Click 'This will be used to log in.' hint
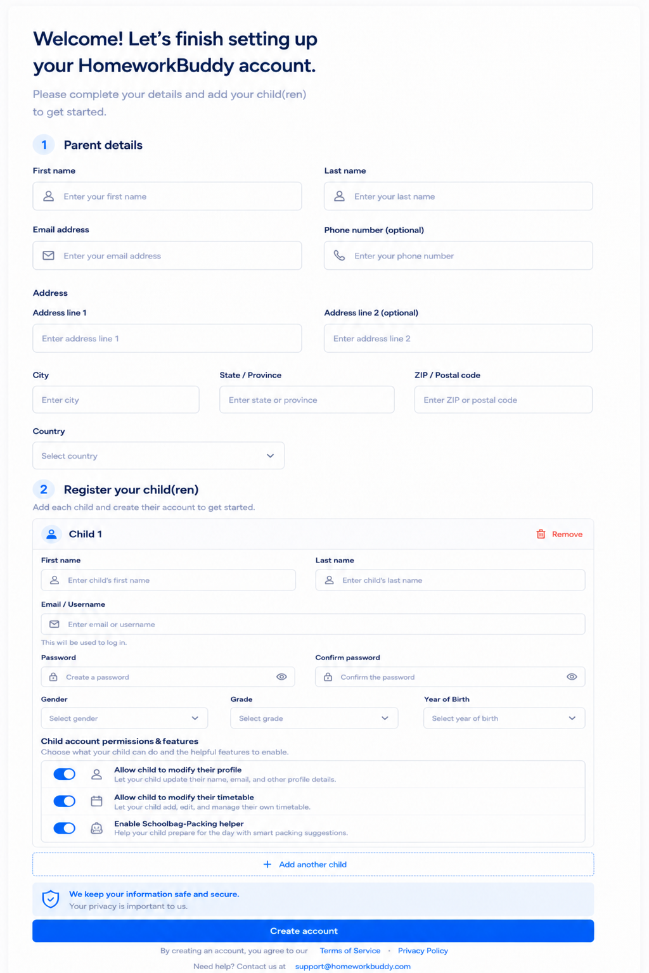This screenshot has width=649, height=973. coord(84,642)
